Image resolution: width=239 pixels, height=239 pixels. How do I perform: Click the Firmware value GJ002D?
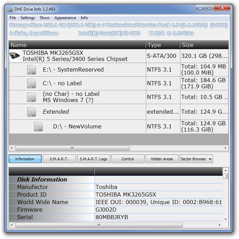(106, 210)
